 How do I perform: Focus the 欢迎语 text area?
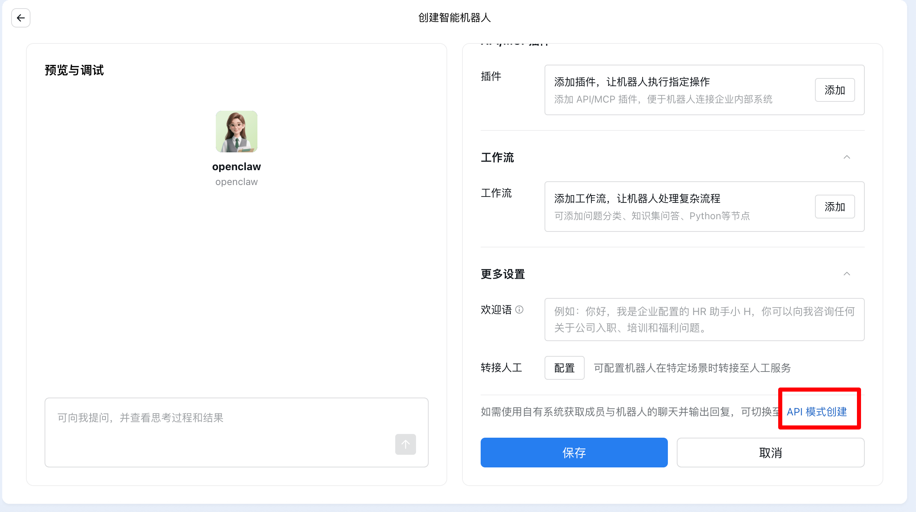tap(704, 320)
